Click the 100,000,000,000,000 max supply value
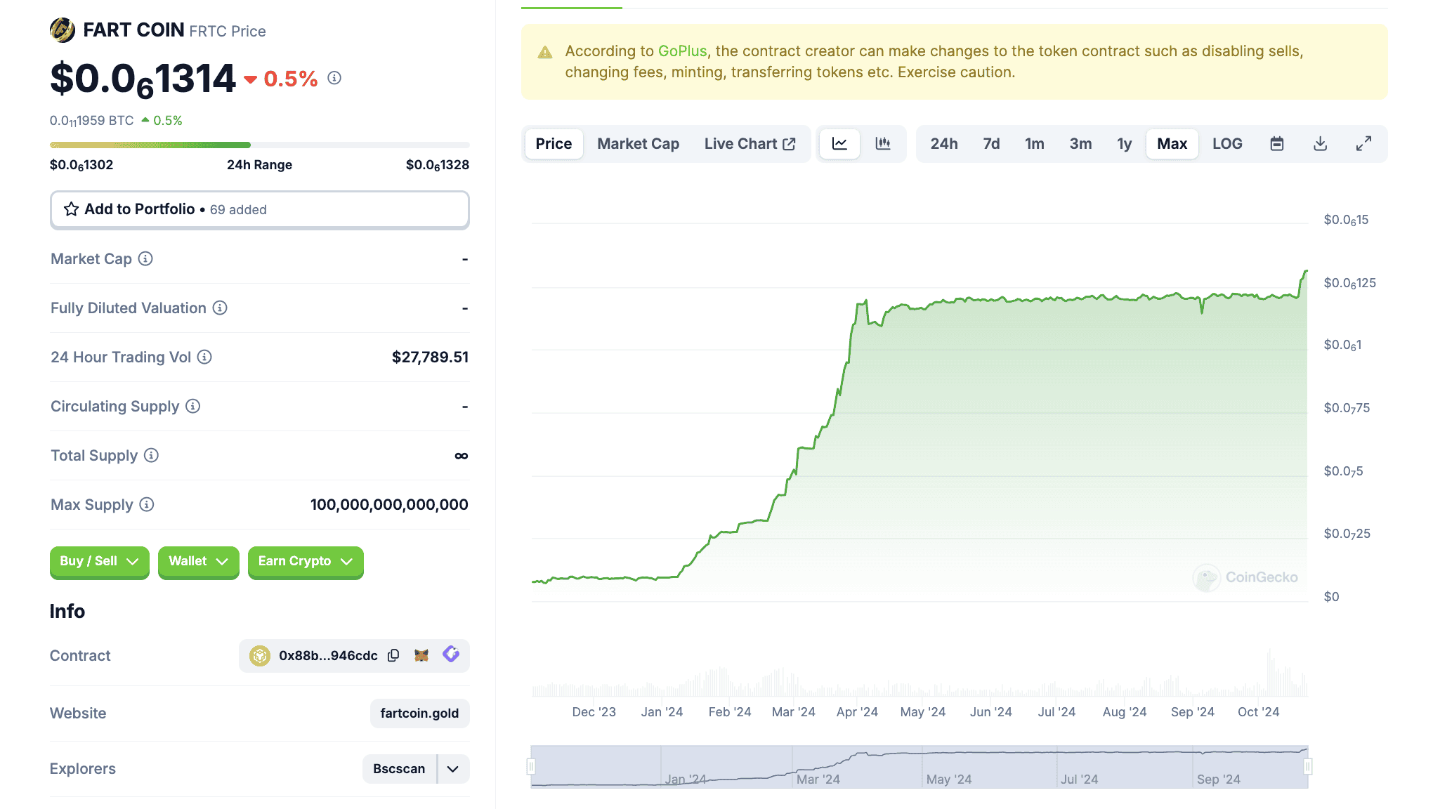1433x809 pixels. pos(389,505)
